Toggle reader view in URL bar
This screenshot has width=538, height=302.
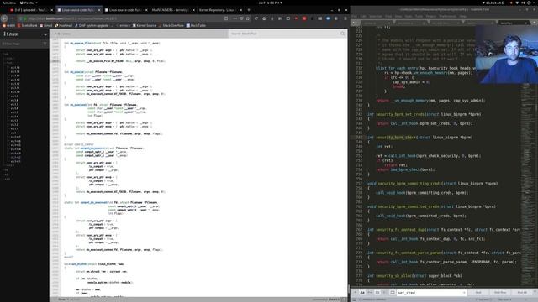point(226,18)
